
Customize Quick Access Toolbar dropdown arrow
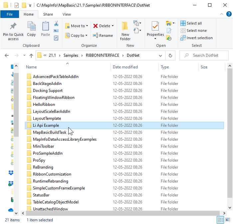coord(30,6)
